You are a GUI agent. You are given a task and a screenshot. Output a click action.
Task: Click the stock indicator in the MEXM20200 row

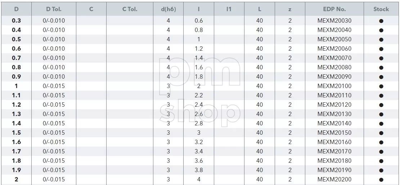tap(381, 180)
